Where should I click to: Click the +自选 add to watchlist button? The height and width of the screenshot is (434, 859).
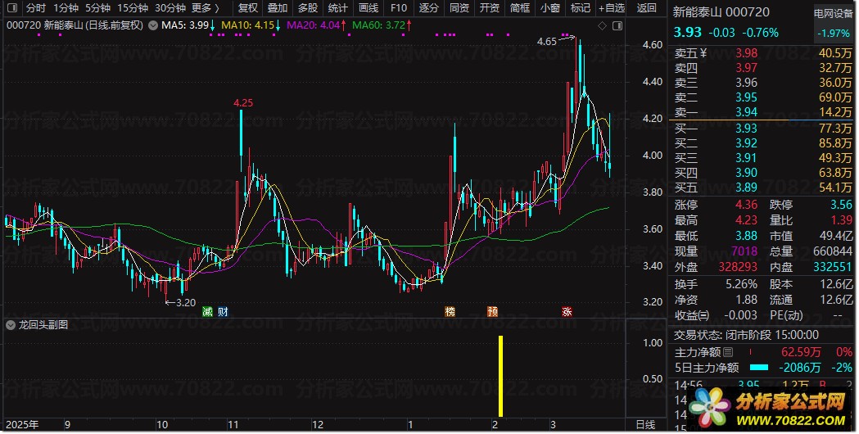pos(611,8)
